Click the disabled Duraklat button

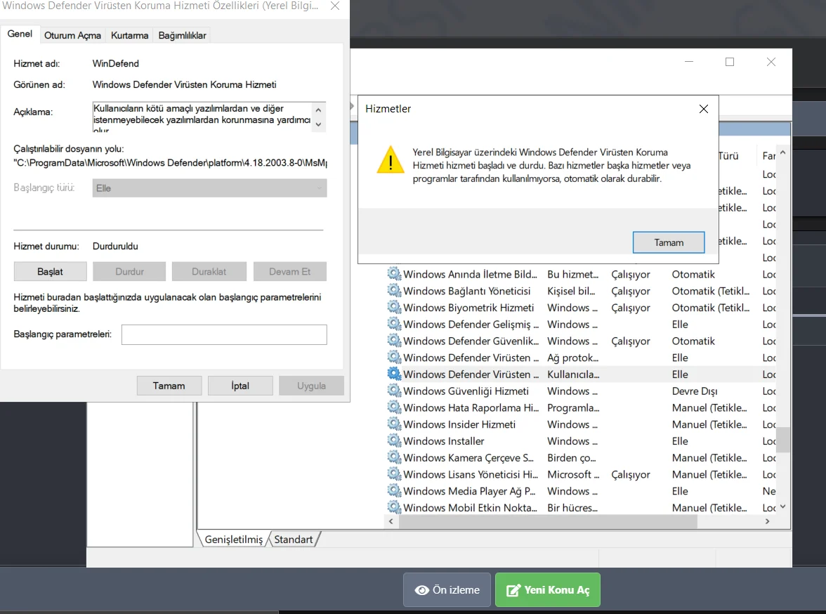click(209, 271)
